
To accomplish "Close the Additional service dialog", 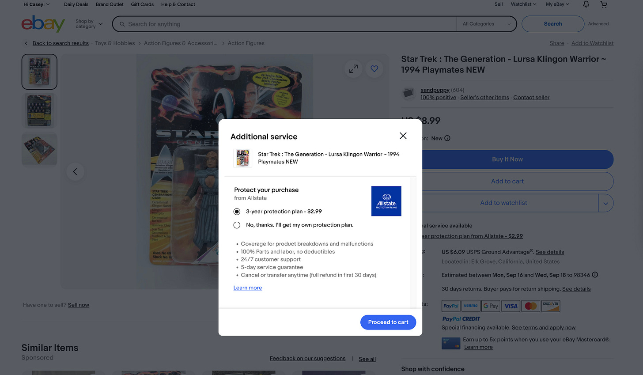I will 403,136.
